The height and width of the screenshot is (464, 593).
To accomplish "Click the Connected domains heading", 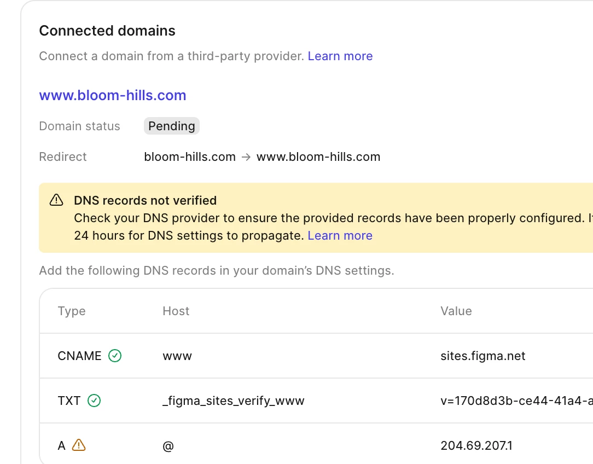I will 107,31.
